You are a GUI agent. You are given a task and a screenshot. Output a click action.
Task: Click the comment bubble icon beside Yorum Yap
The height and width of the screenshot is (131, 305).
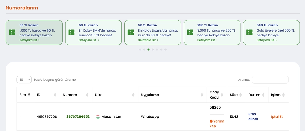coord(211,121)
